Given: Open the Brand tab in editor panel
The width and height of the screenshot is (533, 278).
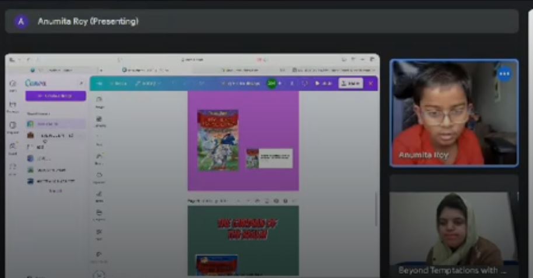Looking at the screenshot, I should (99, 159).
